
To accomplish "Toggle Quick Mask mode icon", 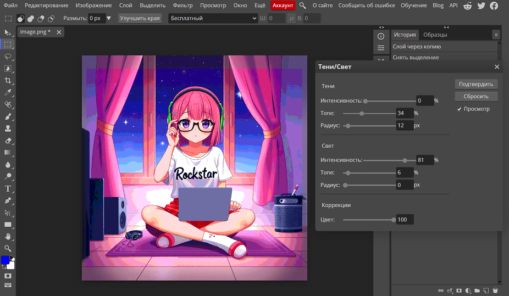I will click(x=8, y=275).
